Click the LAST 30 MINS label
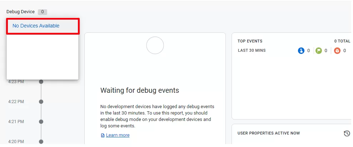This screenshot has width=353, height=147. point(252,50)
